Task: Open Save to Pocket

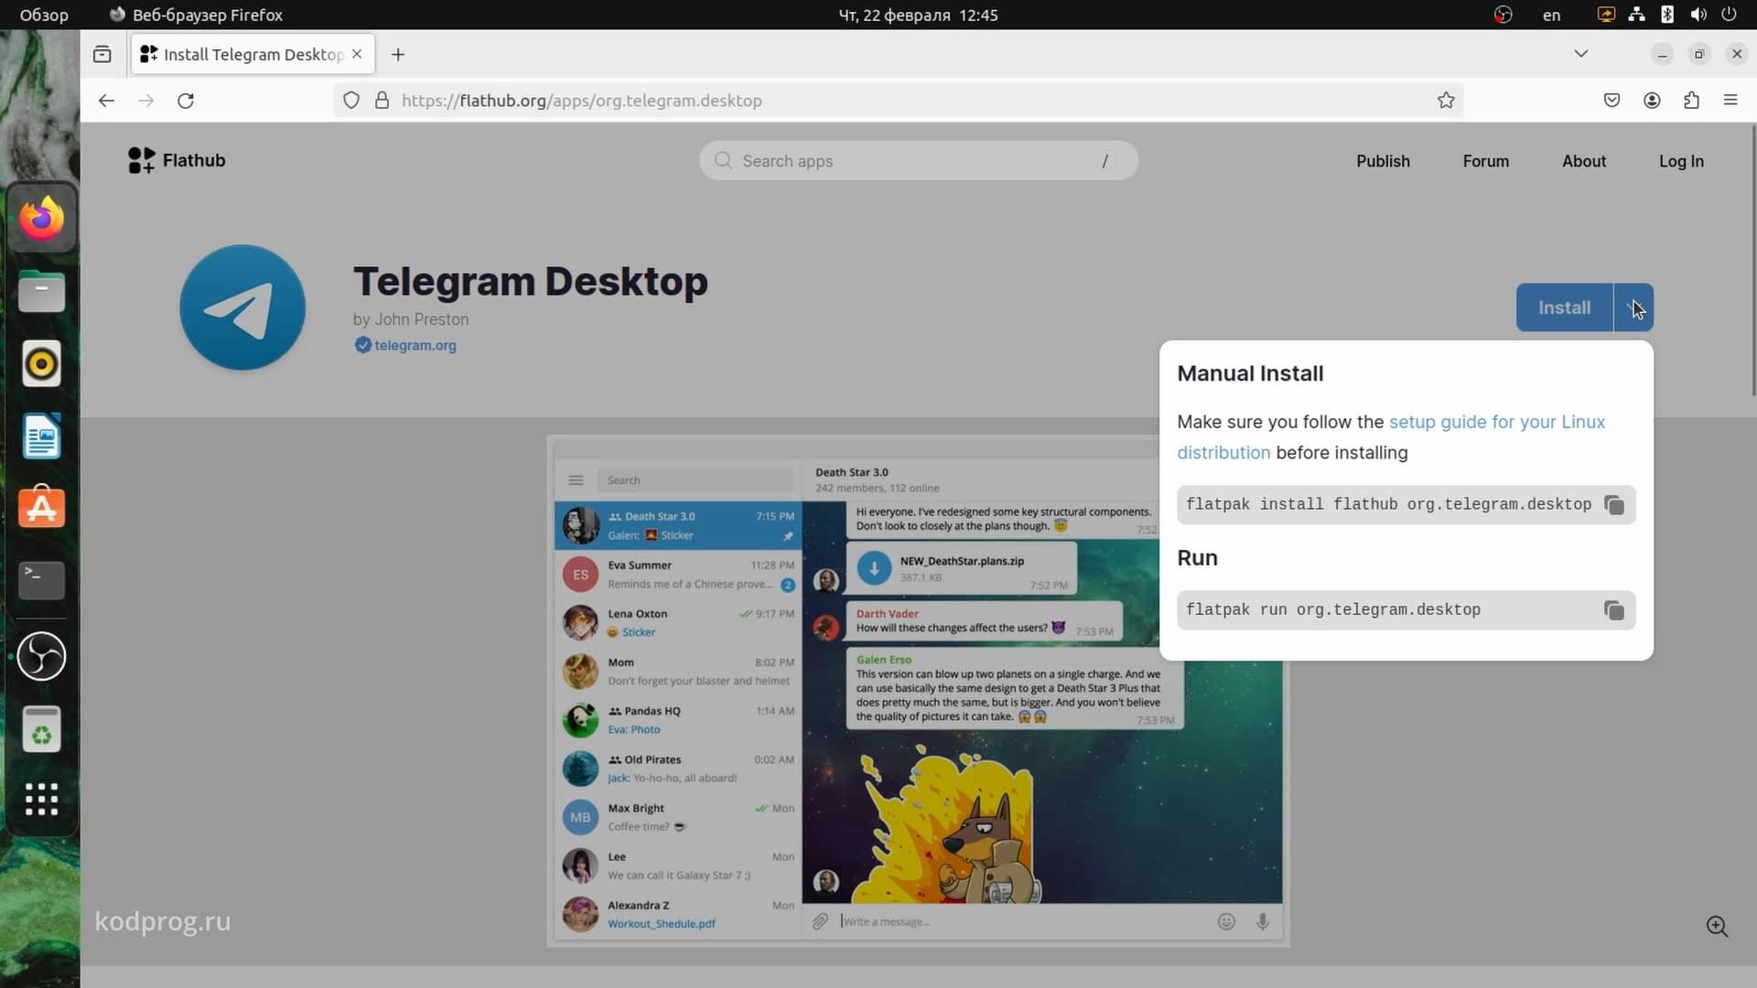Action: pos(1612,101)
